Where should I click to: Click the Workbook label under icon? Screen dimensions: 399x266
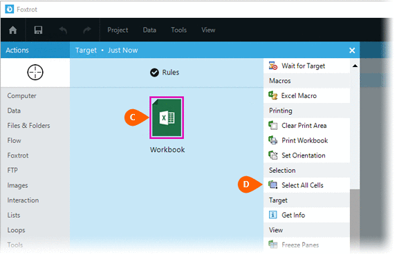167,150
